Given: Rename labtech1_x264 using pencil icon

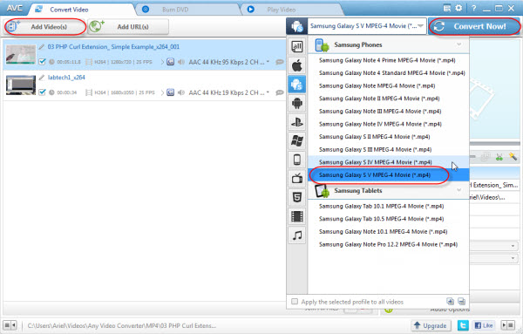Looking at the screenshot, I should [x=41, y=78].
